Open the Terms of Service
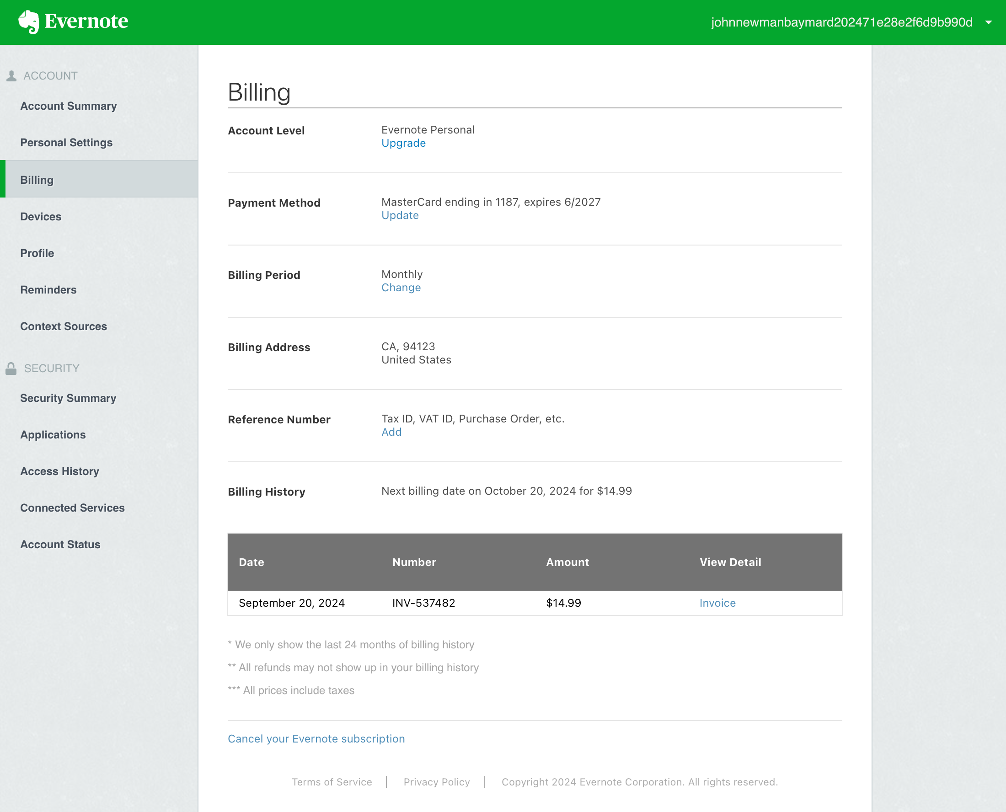The image size is (1006, 812). [x=332, y=782]
